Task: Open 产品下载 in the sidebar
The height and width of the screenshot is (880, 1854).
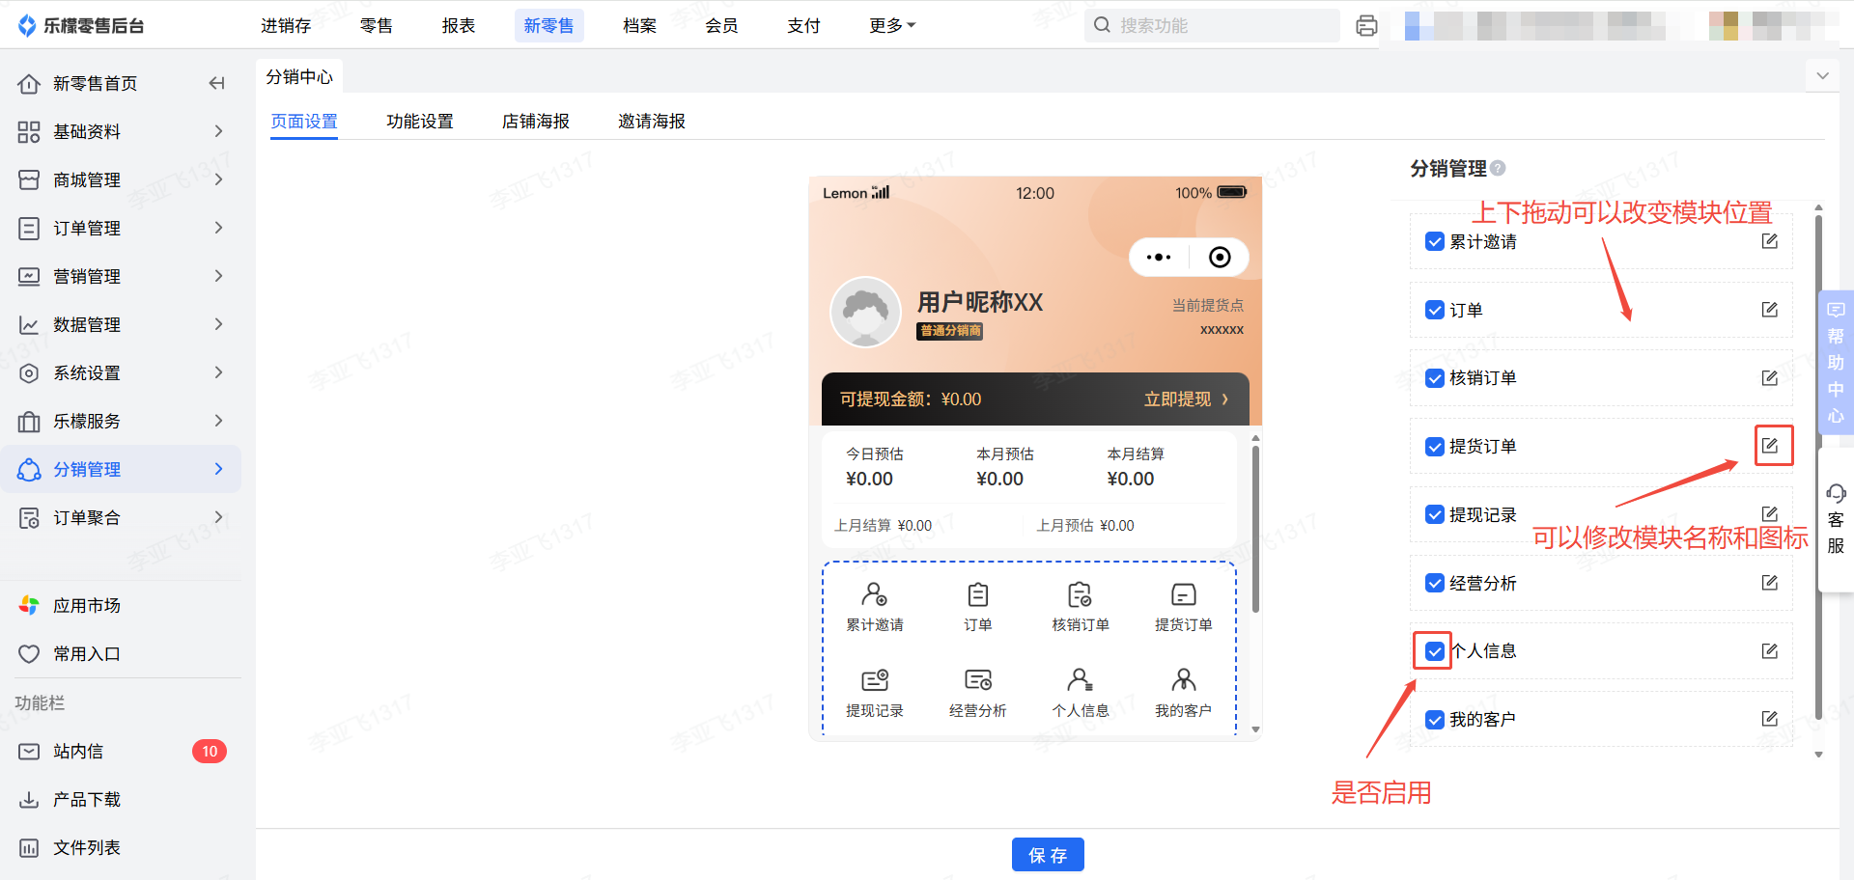Action: [87, 800]
